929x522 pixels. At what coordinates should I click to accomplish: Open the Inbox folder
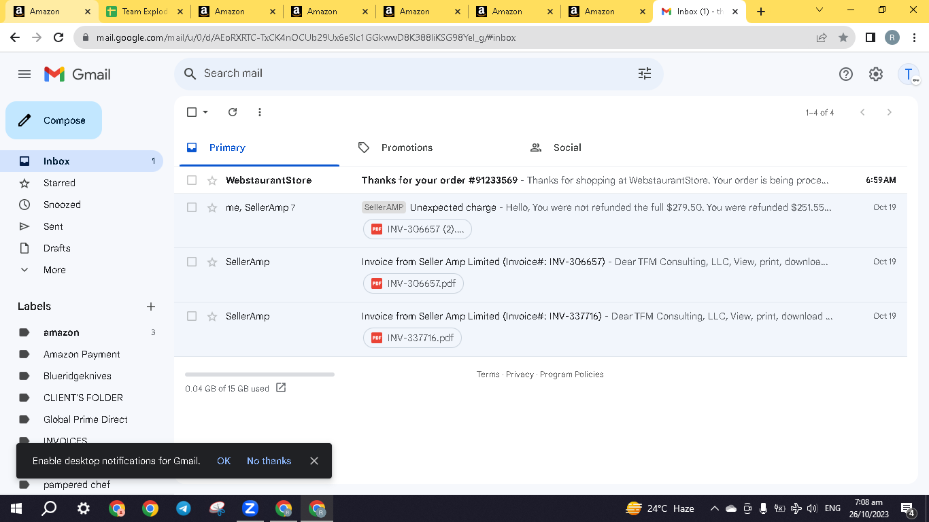[82, 161]
